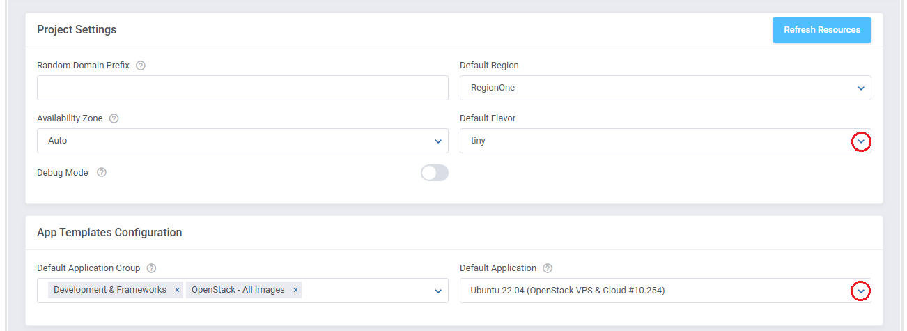This screenshot has height=331, width=907.
Task: Click the Ubuntu 22.04 selected application text
Action: 568,291
